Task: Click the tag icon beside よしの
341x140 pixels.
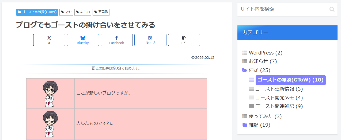Action: click(x=78, y=12)
